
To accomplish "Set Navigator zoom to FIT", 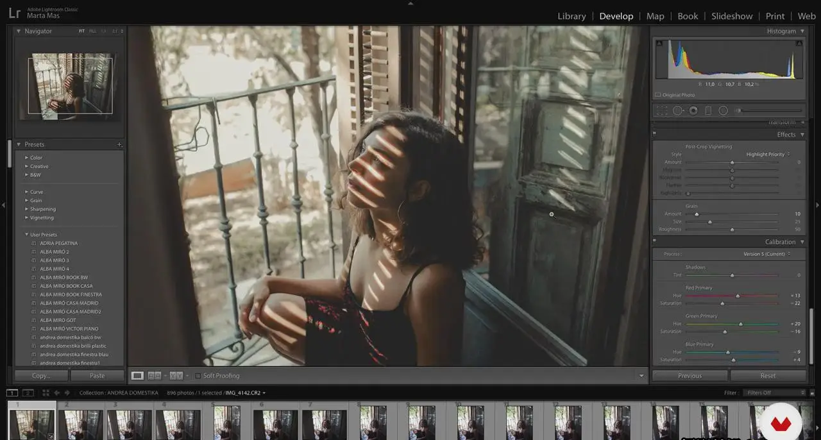I will click(82, 31).
